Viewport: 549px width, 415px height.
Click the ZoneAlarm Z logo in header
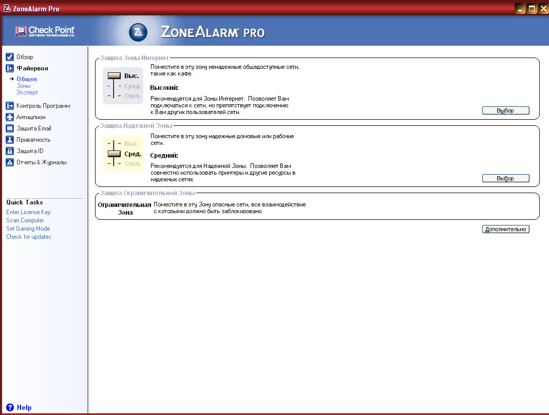(x=138, y=32)
